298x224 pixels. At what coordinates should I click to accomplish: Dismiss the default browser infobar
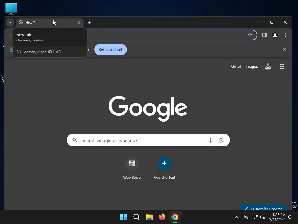284,50
